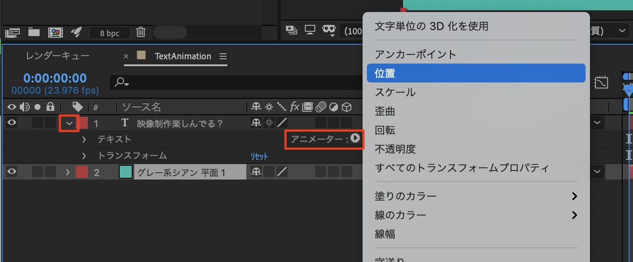
Task: Expand the トランスフォーム property group
Action: click(84, 155)
